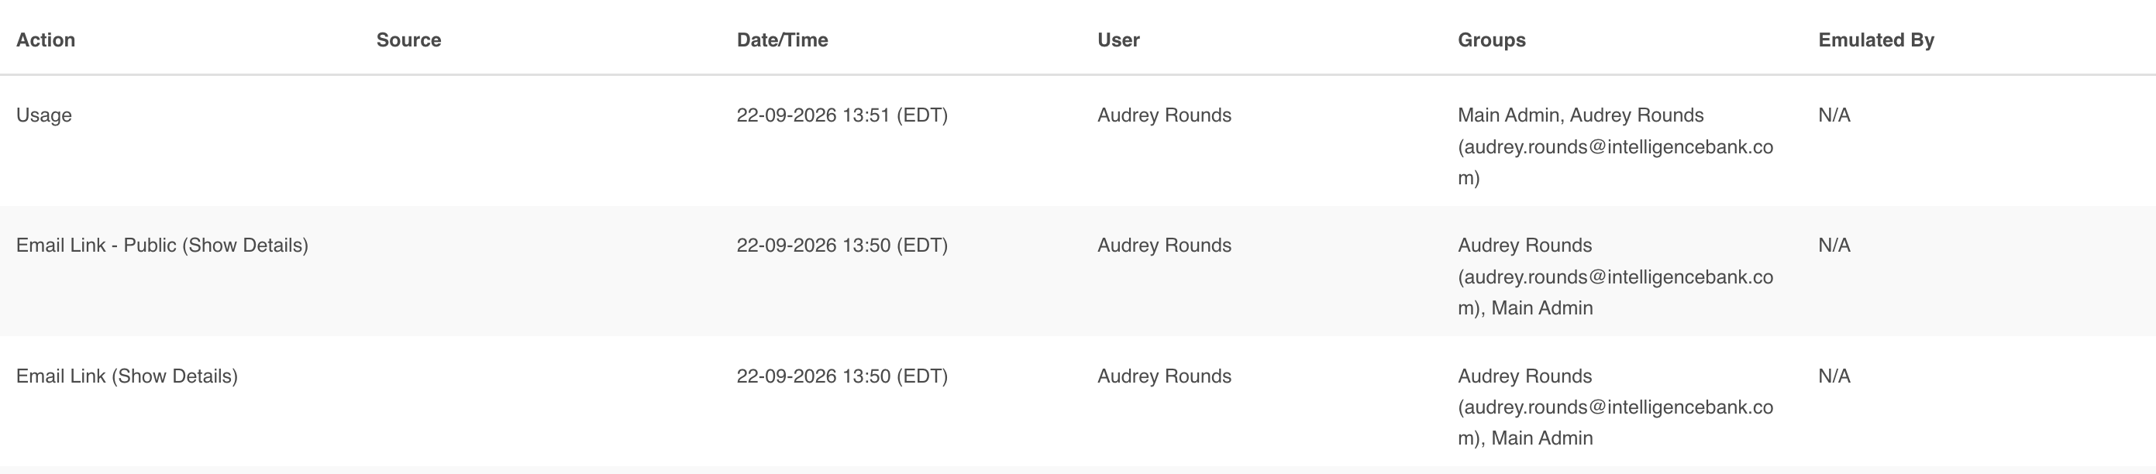The image size is (2156, 474).
Task: Click the Main Admin, Audrey Rounds groups cell
Action: pos(1615,146)
